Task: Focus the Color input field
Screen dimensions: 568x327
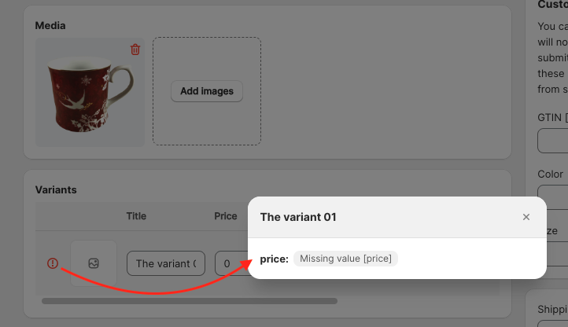Action: point(553,197)
